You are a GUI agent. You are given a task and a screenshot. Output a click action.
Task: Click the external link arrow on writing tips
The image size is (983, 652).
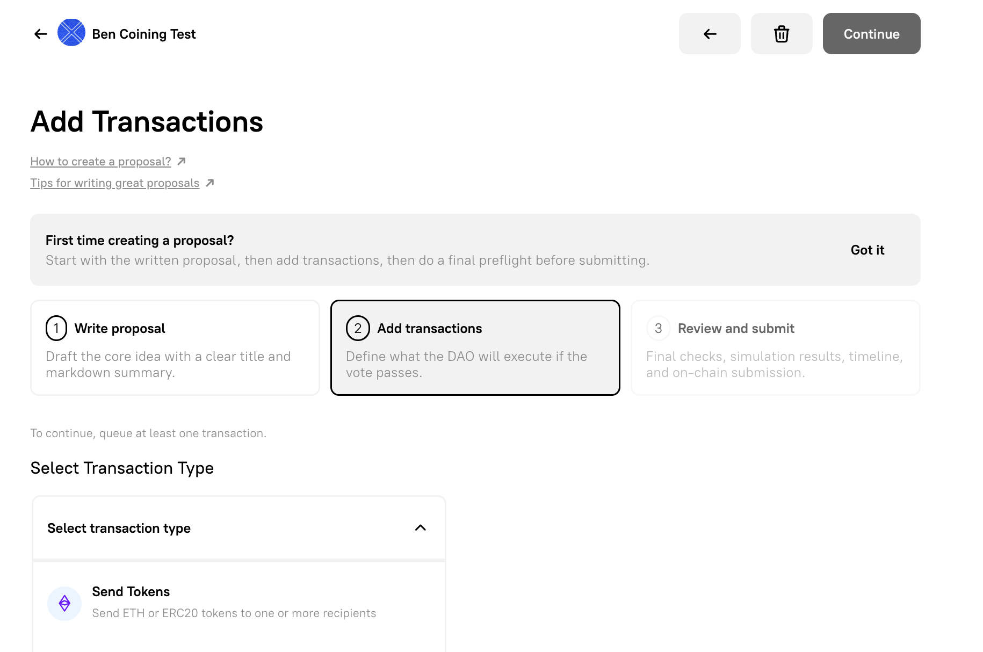pos(210,182)
